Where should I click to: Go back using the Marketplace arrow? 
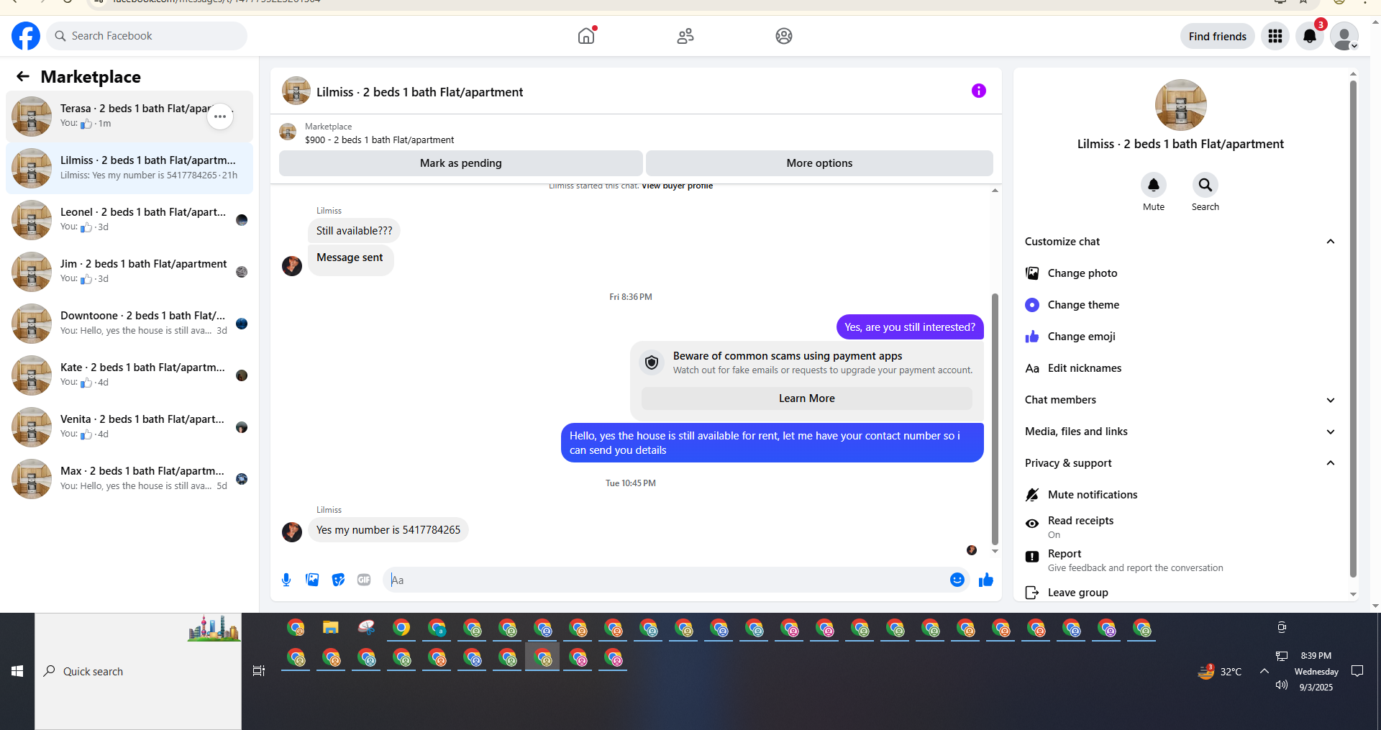tap(23, 76)
